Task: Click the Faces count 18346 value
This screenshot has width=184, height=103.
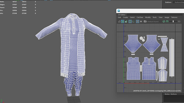Action: point(15,8)
